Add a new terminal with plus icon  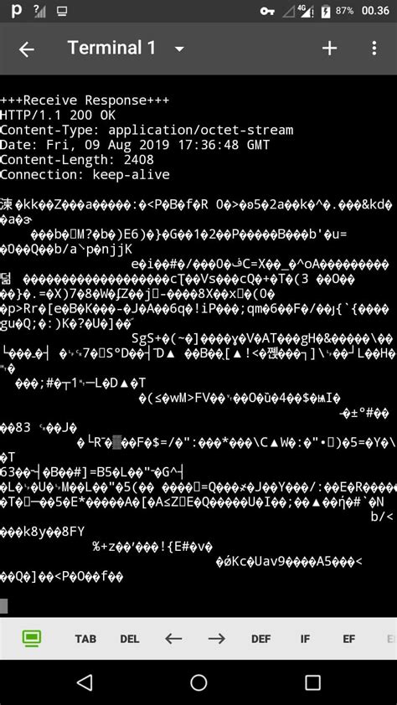(x=329, y=49)
